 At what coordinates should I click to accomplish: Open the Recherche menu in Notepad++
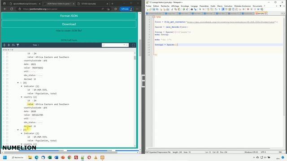point(165,6)
